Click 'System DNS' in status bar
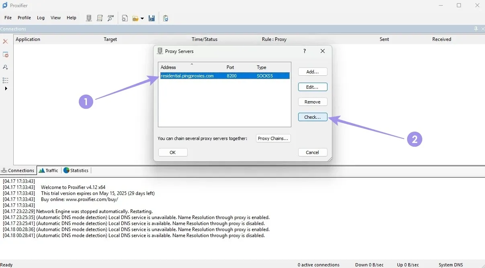The height and width of the screenshot is (268, 485). click(x=451, y=265)
